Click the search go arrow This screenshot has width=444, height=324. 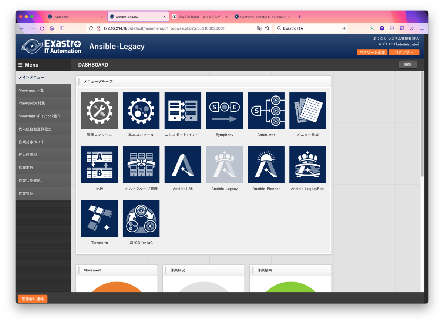pos(343,28)
